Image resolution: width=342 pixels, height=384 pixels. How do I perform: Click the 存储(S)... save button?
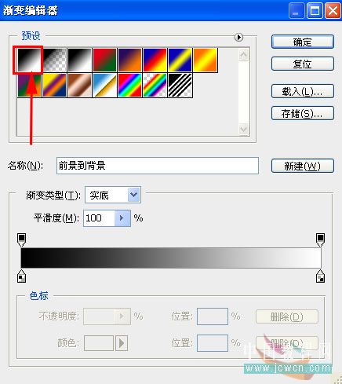[303, 113]
